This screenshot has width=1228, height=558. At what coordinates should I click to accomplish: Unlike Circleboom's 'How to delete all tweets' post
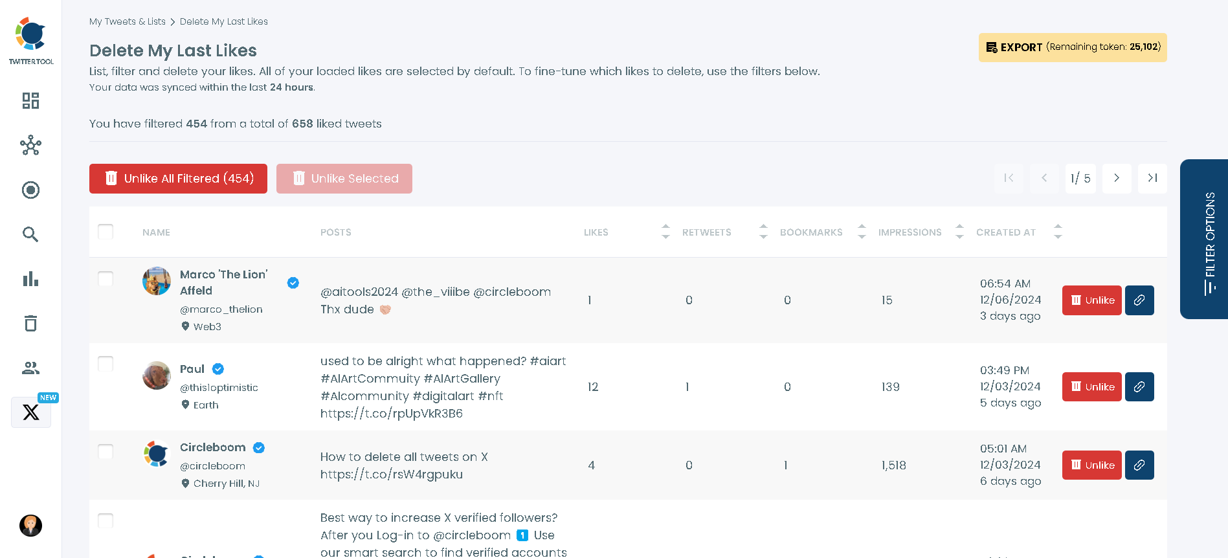coord(1092,465)
